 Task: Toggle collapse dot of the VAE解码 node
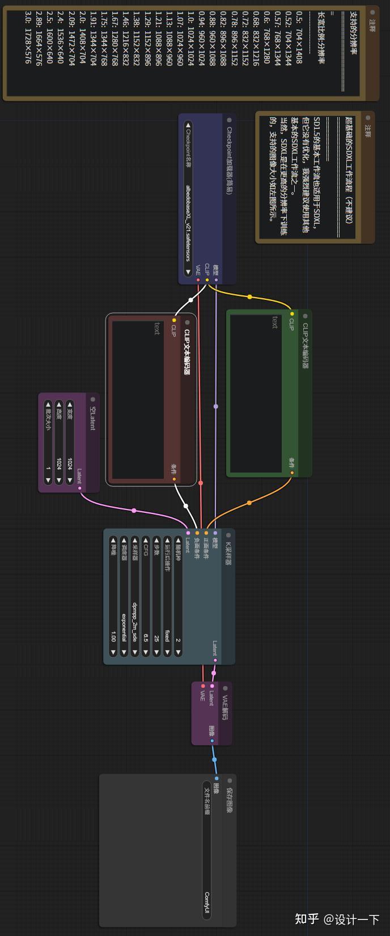(x=226, y=688)
